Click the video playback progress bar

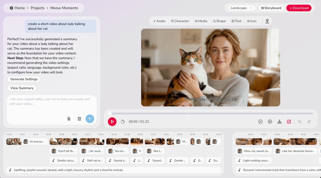point(211,113)
